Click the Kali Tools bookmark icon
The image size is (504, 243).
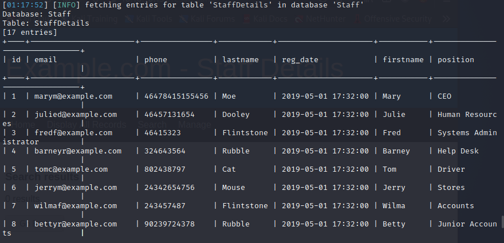129,19
